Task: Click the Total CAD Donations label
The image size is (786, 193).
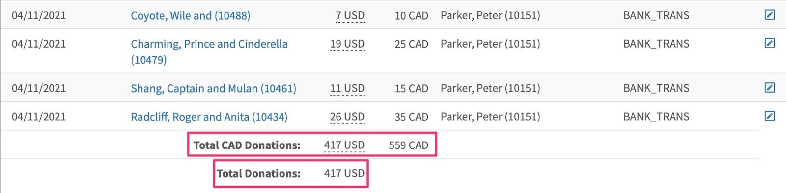Action: coord(247,145)
